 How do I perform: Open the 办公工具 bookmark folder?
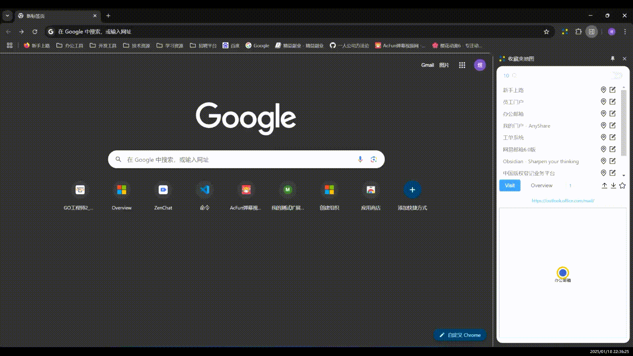(70, 45)
